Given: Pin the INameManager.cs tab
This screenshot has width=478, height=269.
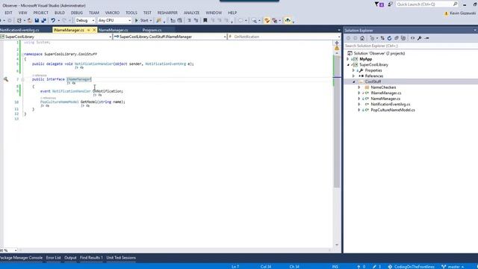Looking at the screenshot, I should pos(88,30).
